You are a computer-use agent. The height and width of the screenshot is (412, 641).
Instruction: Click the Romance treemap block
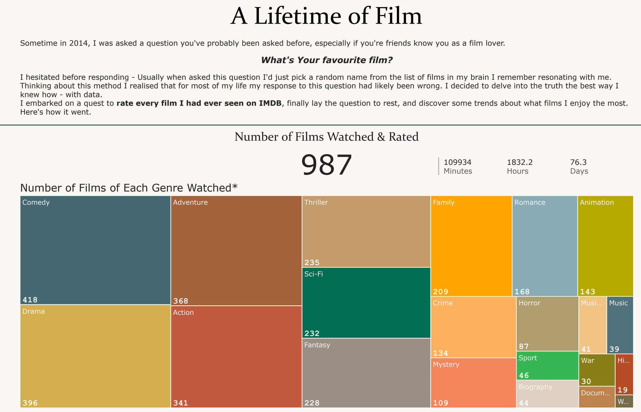545,246
